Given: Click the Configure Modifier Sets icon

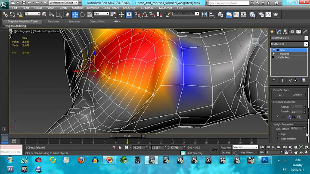Looking at the screenshot, I should coord(304,80).
